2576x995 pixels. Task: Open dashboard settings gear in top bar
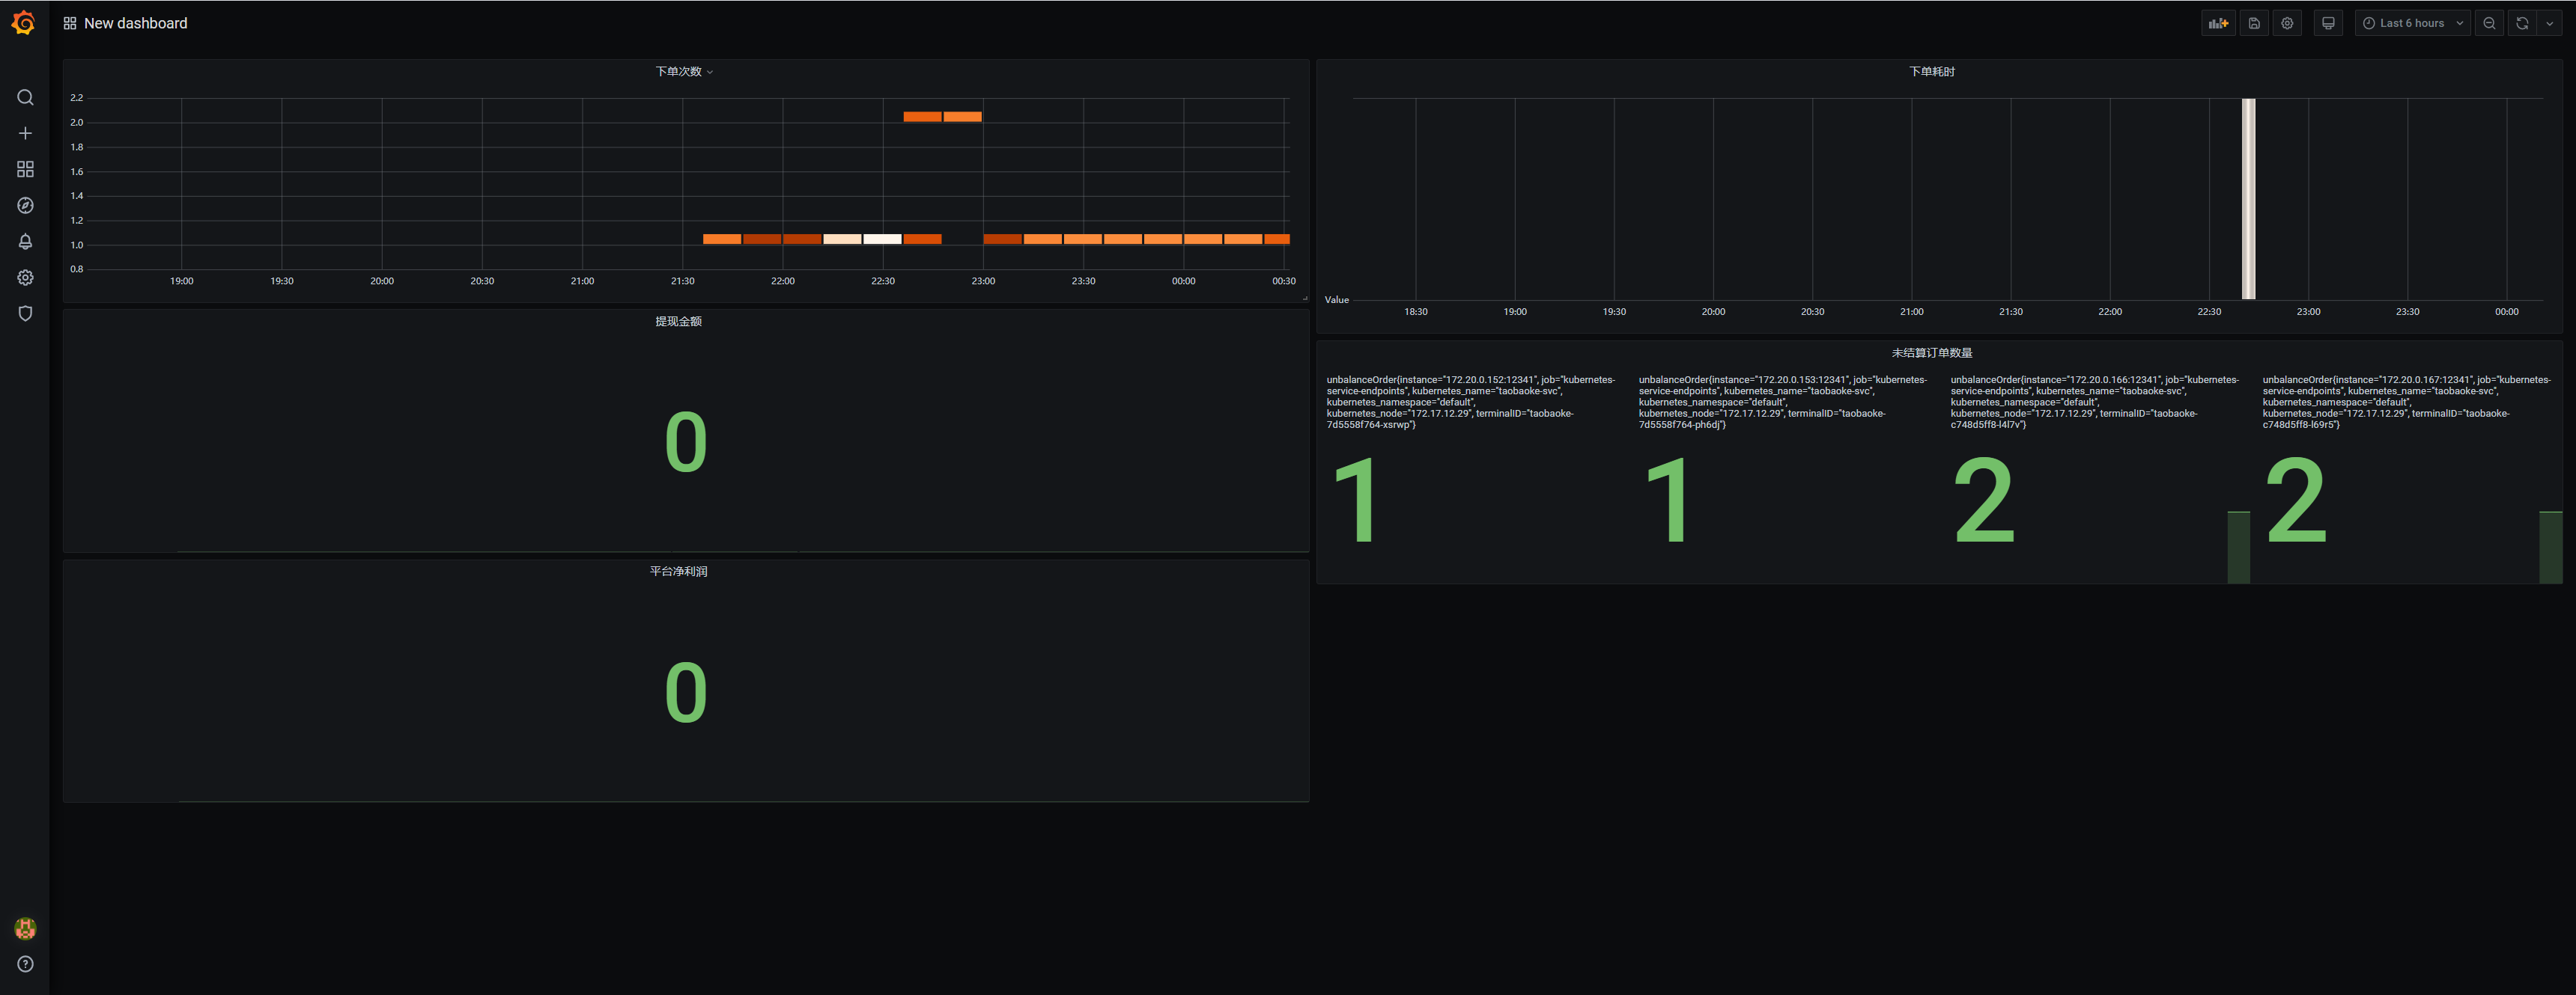pos(2287,23)
